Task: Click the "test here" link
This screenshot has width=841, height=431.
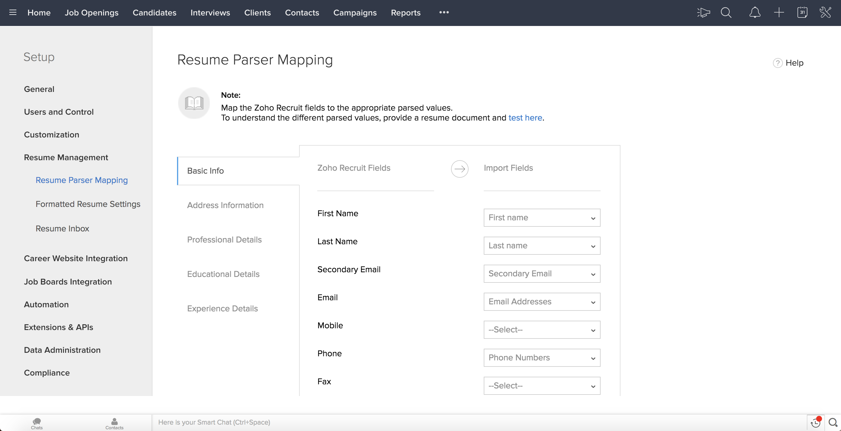Action: 525,118
